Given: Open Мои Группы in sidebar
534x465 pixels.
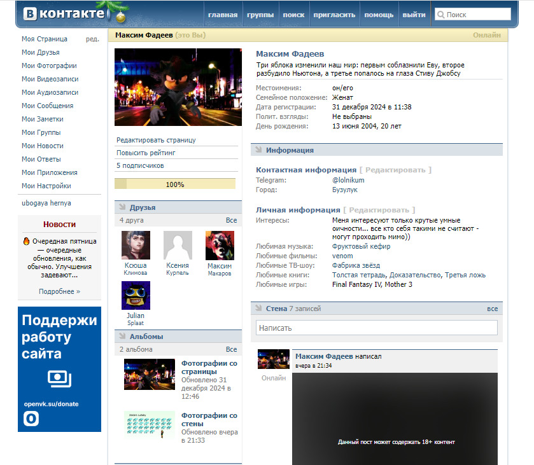Looking at the screenshot, I should [x=41, y=132].
